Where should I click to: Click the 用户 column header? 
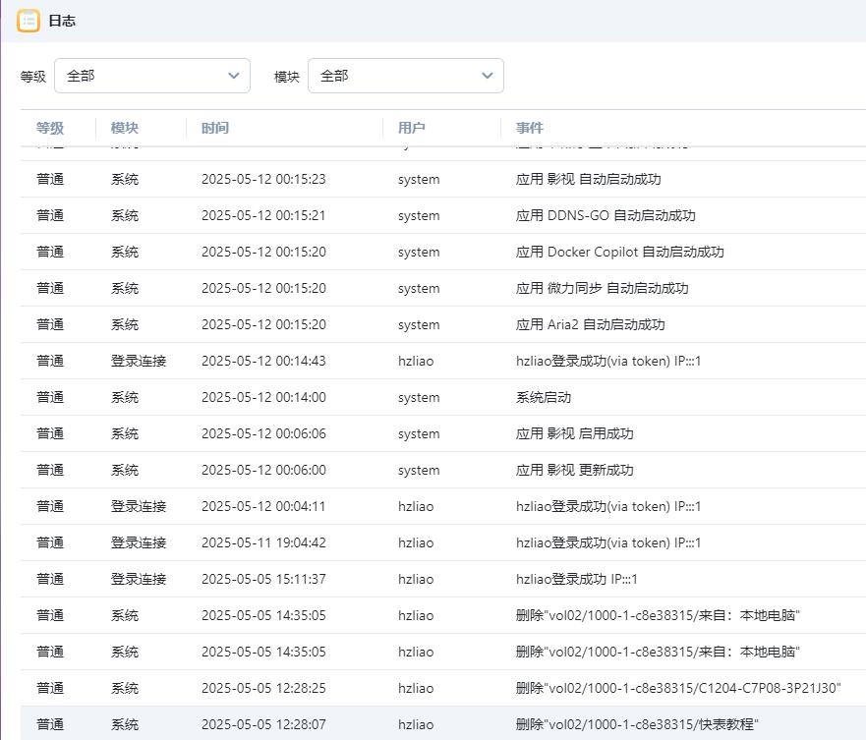point(412,128)
